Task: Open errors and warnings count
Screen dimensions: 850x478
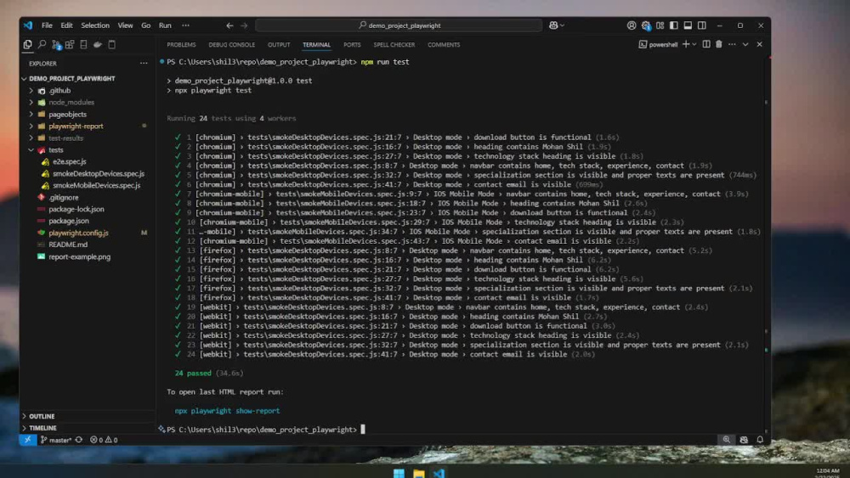Action: point(104,440)
